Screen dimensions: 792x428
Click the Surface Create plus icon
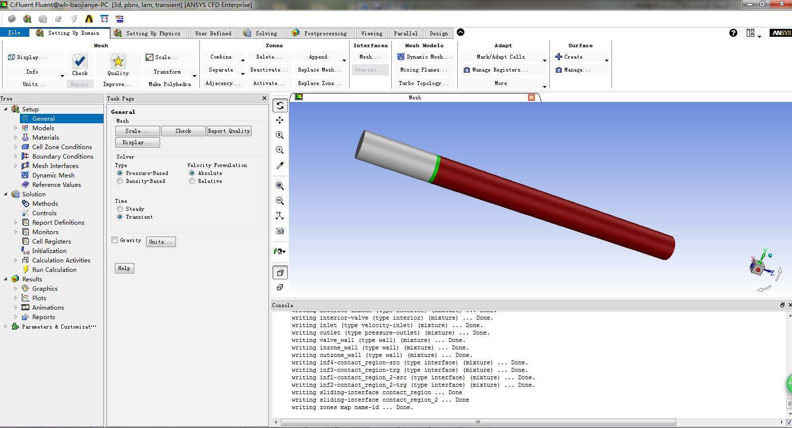559,57
